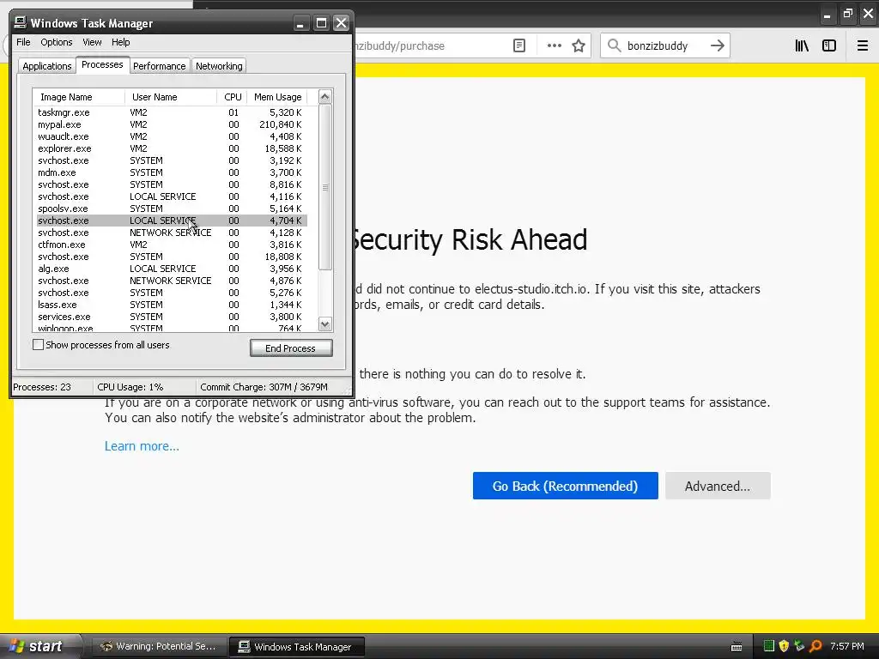Click the browser address bar URL
Image resolution: width=879 pixels, height=659 pixels.
point(401,45)
